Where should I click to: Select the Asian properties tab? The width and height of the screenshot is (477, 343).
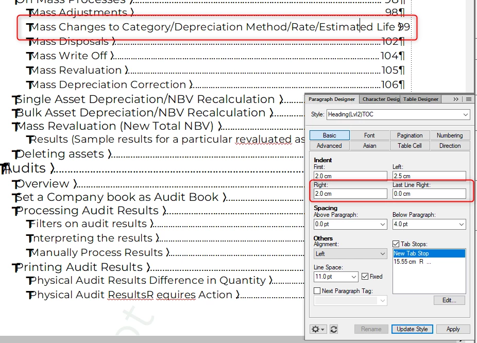(369, 146)
